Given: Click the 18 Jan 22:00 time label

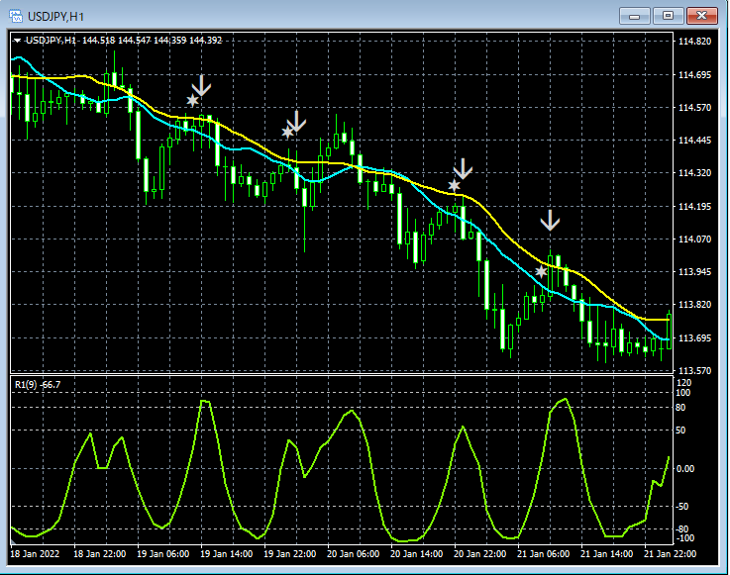Looking at the screenshot, I should (x=100, y=554).
